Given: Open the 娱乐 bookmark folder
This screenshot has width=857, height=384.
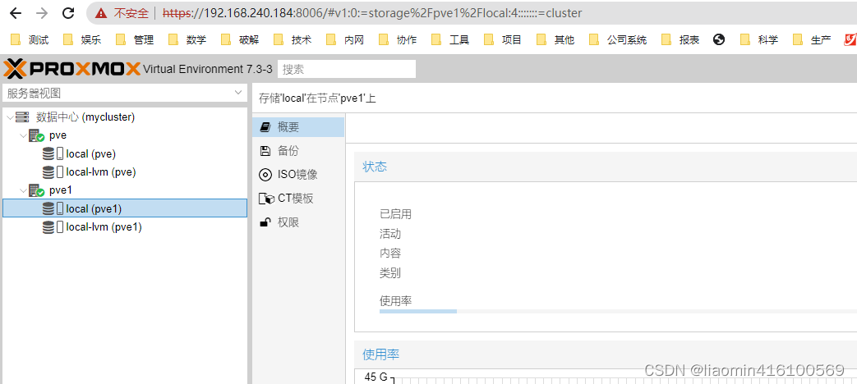Looking at the screenshot, I should coord(82,39).
